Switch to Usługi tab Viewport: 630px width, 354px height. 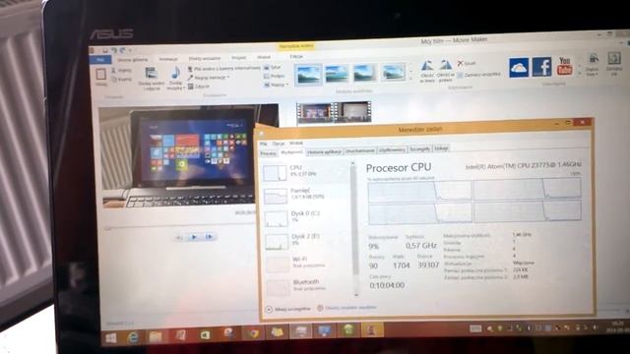coord(441,148)
